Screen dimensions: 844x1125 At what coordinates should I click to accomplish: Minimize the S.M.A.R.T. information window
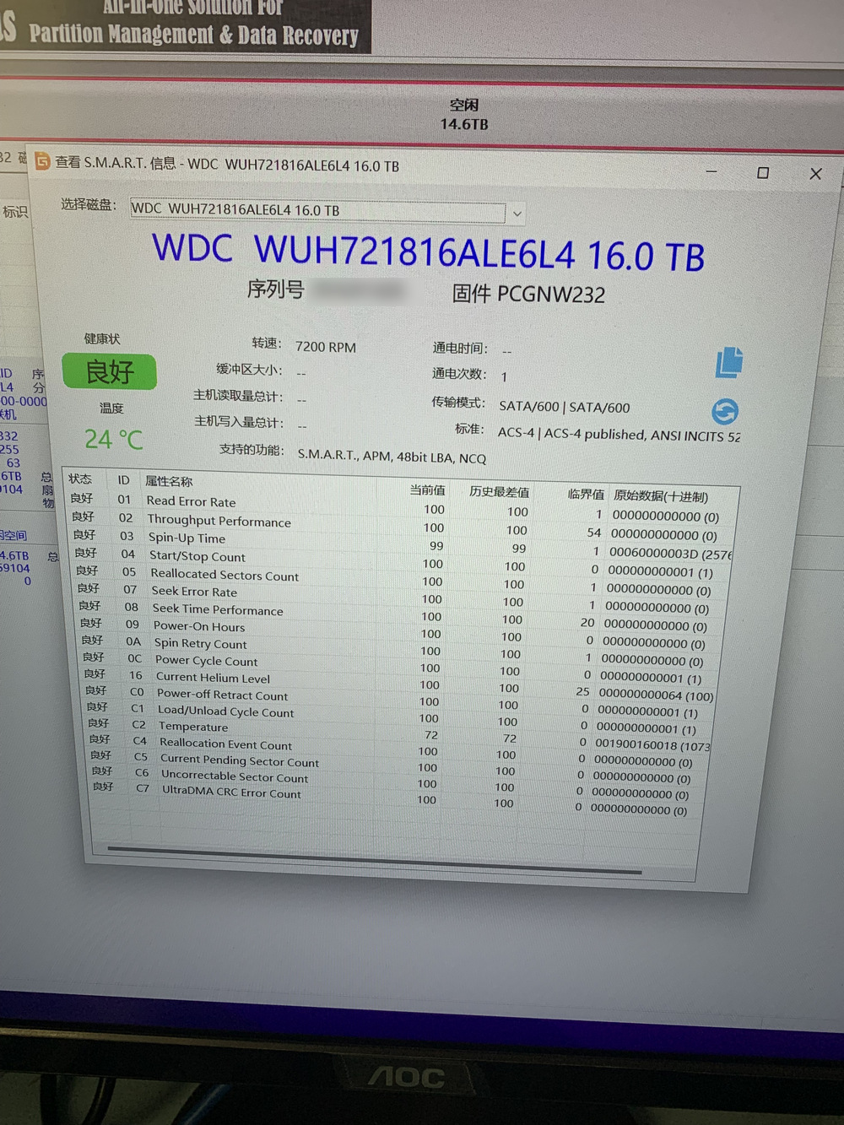[x=711, y=171]
